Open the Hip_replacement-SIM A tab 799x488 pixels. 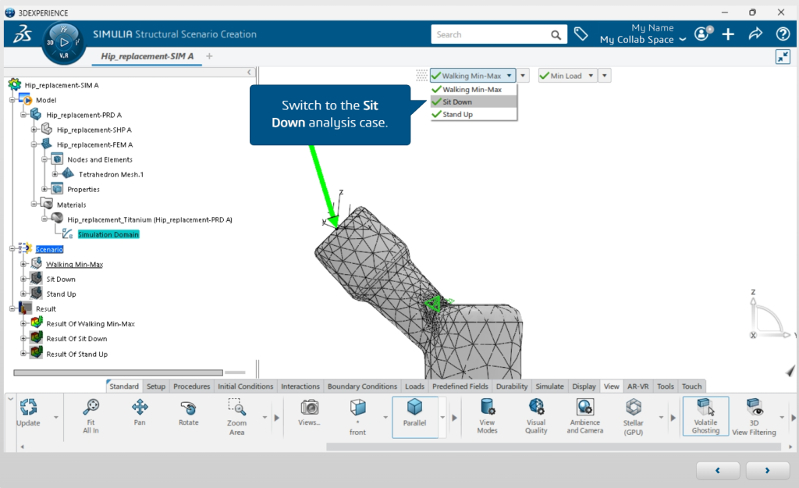coord(147,56)
